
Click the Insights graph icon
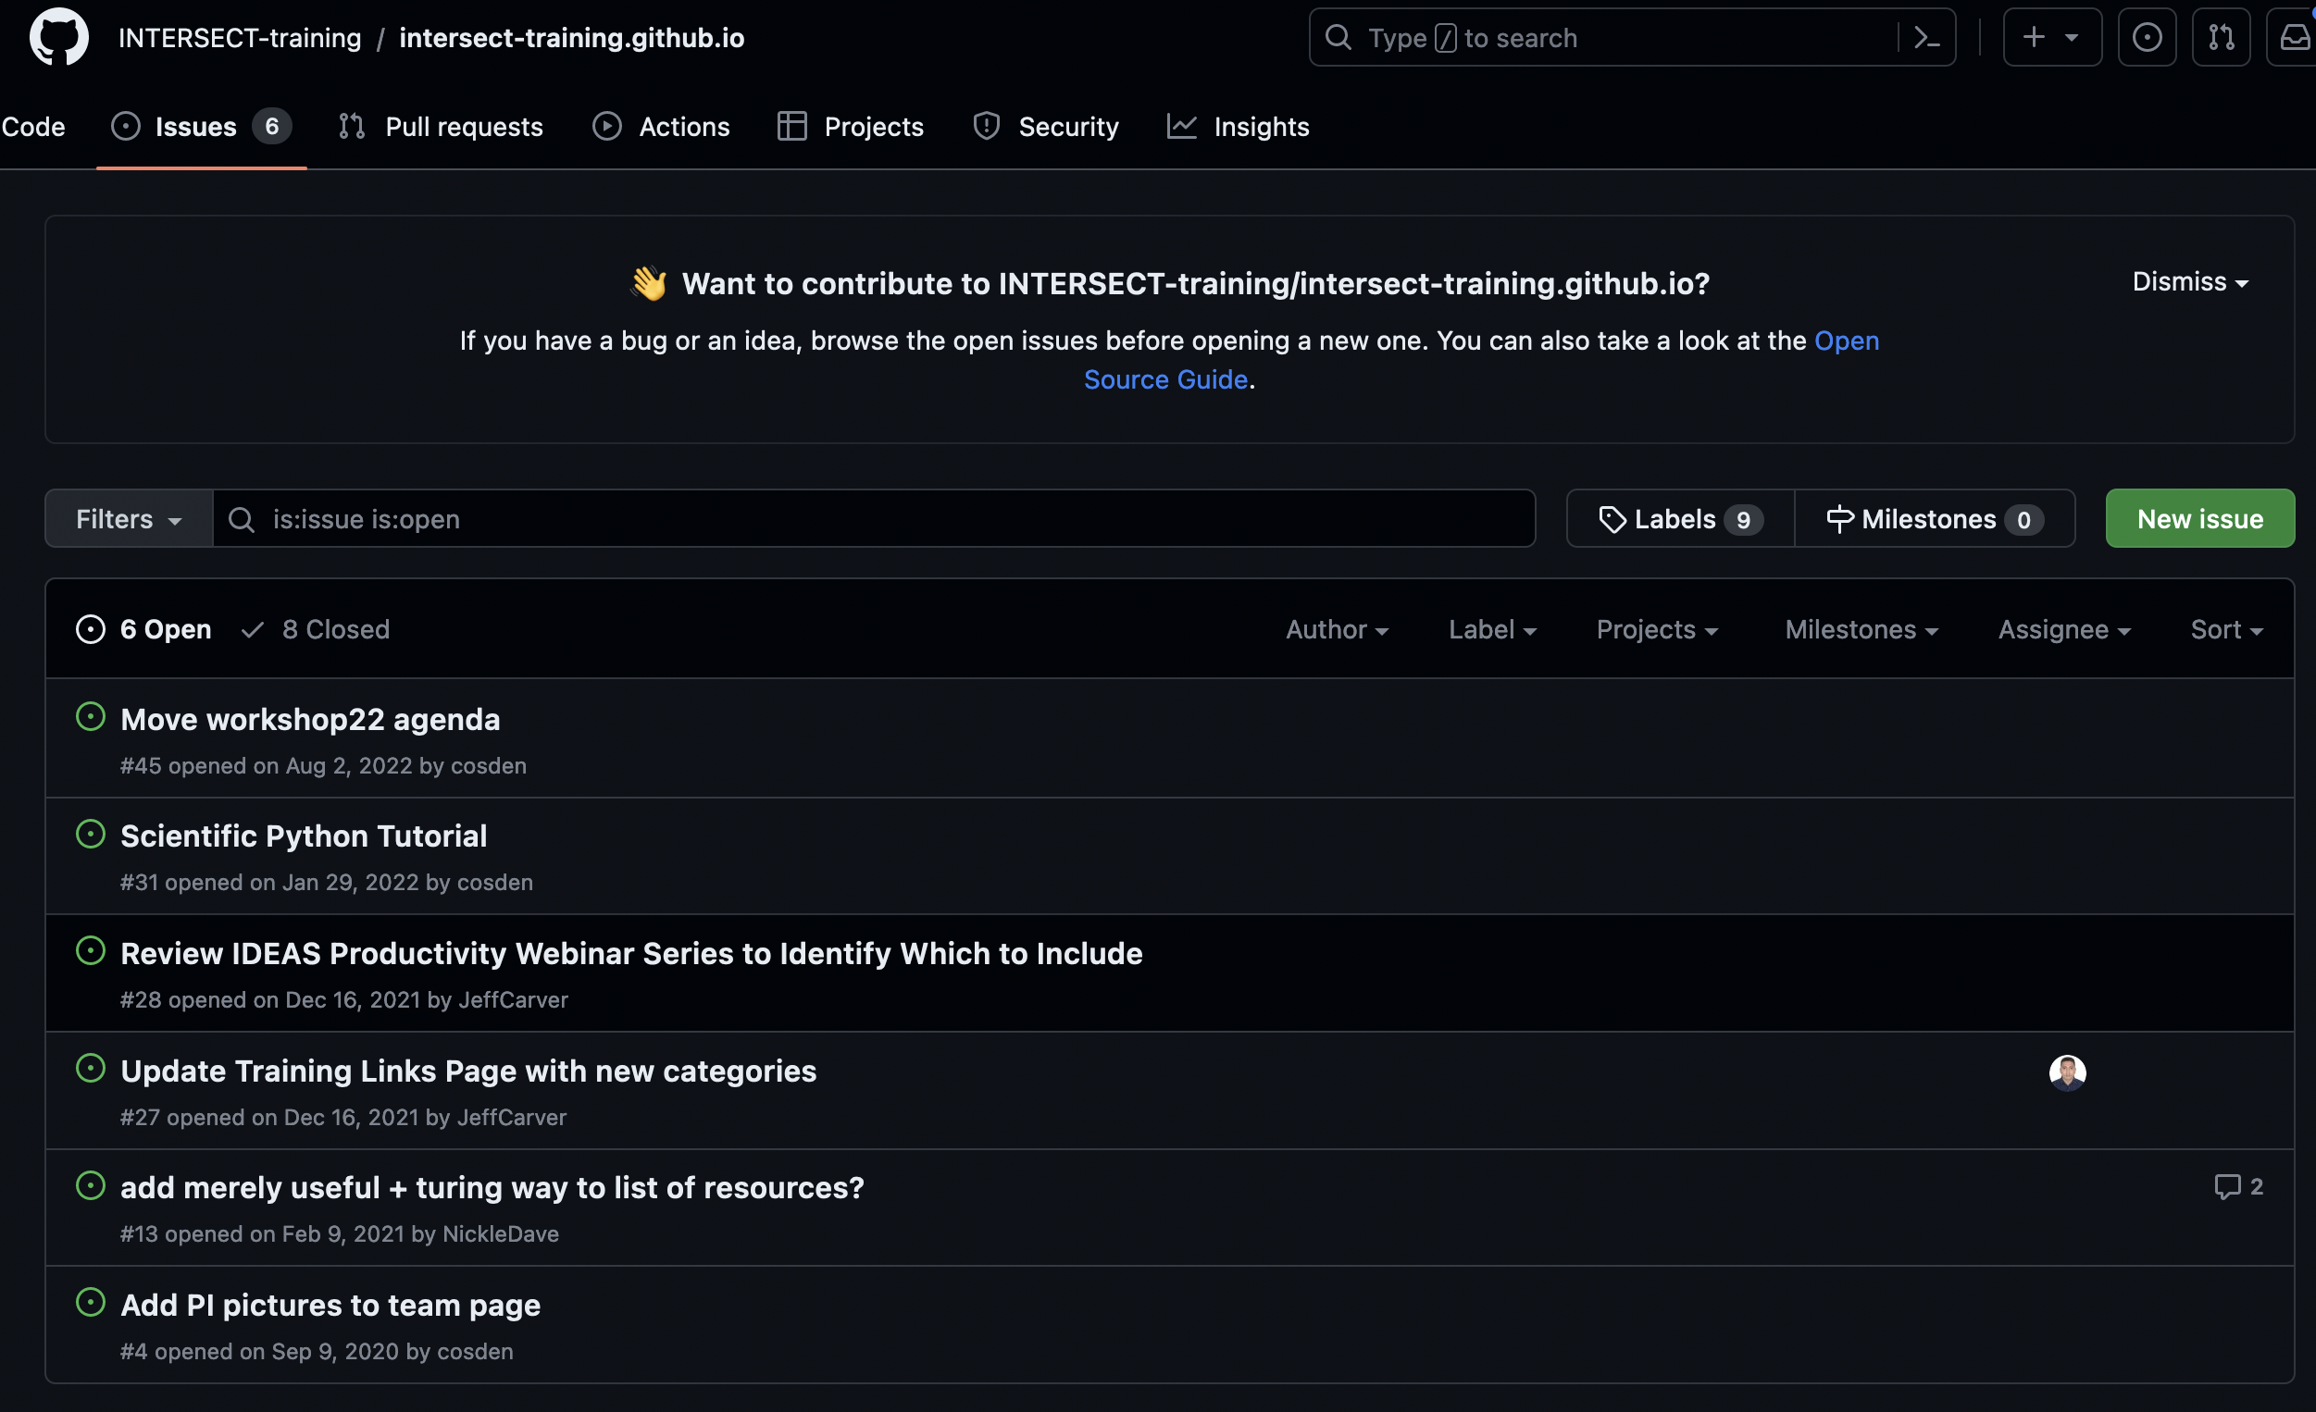click(x=1183, y=126)
